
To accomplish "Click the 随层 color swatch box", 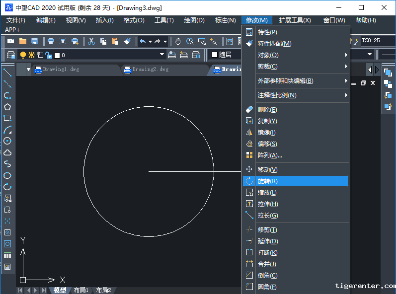I will click(215, 55).
